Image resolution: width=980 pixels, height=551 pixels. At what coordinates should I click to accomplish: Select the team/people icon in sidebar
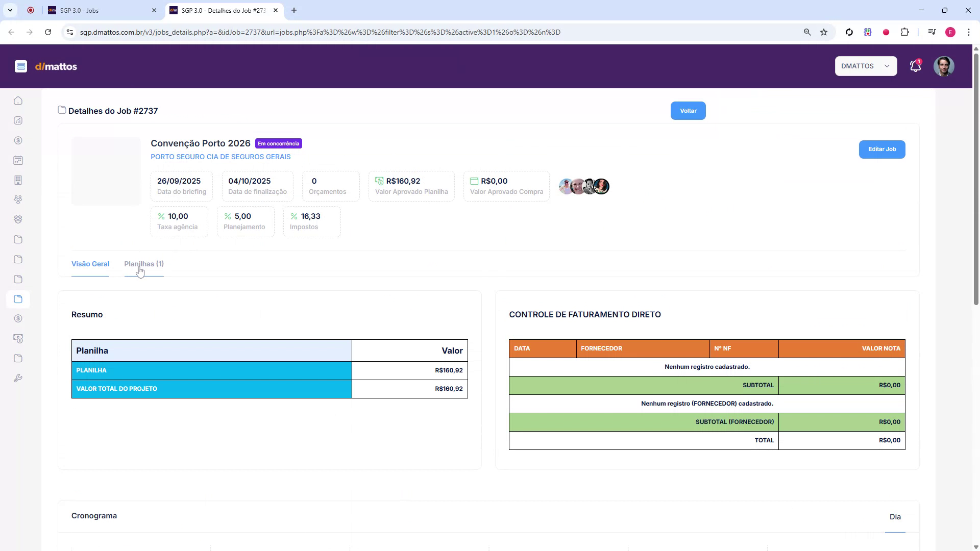(18, 199)
